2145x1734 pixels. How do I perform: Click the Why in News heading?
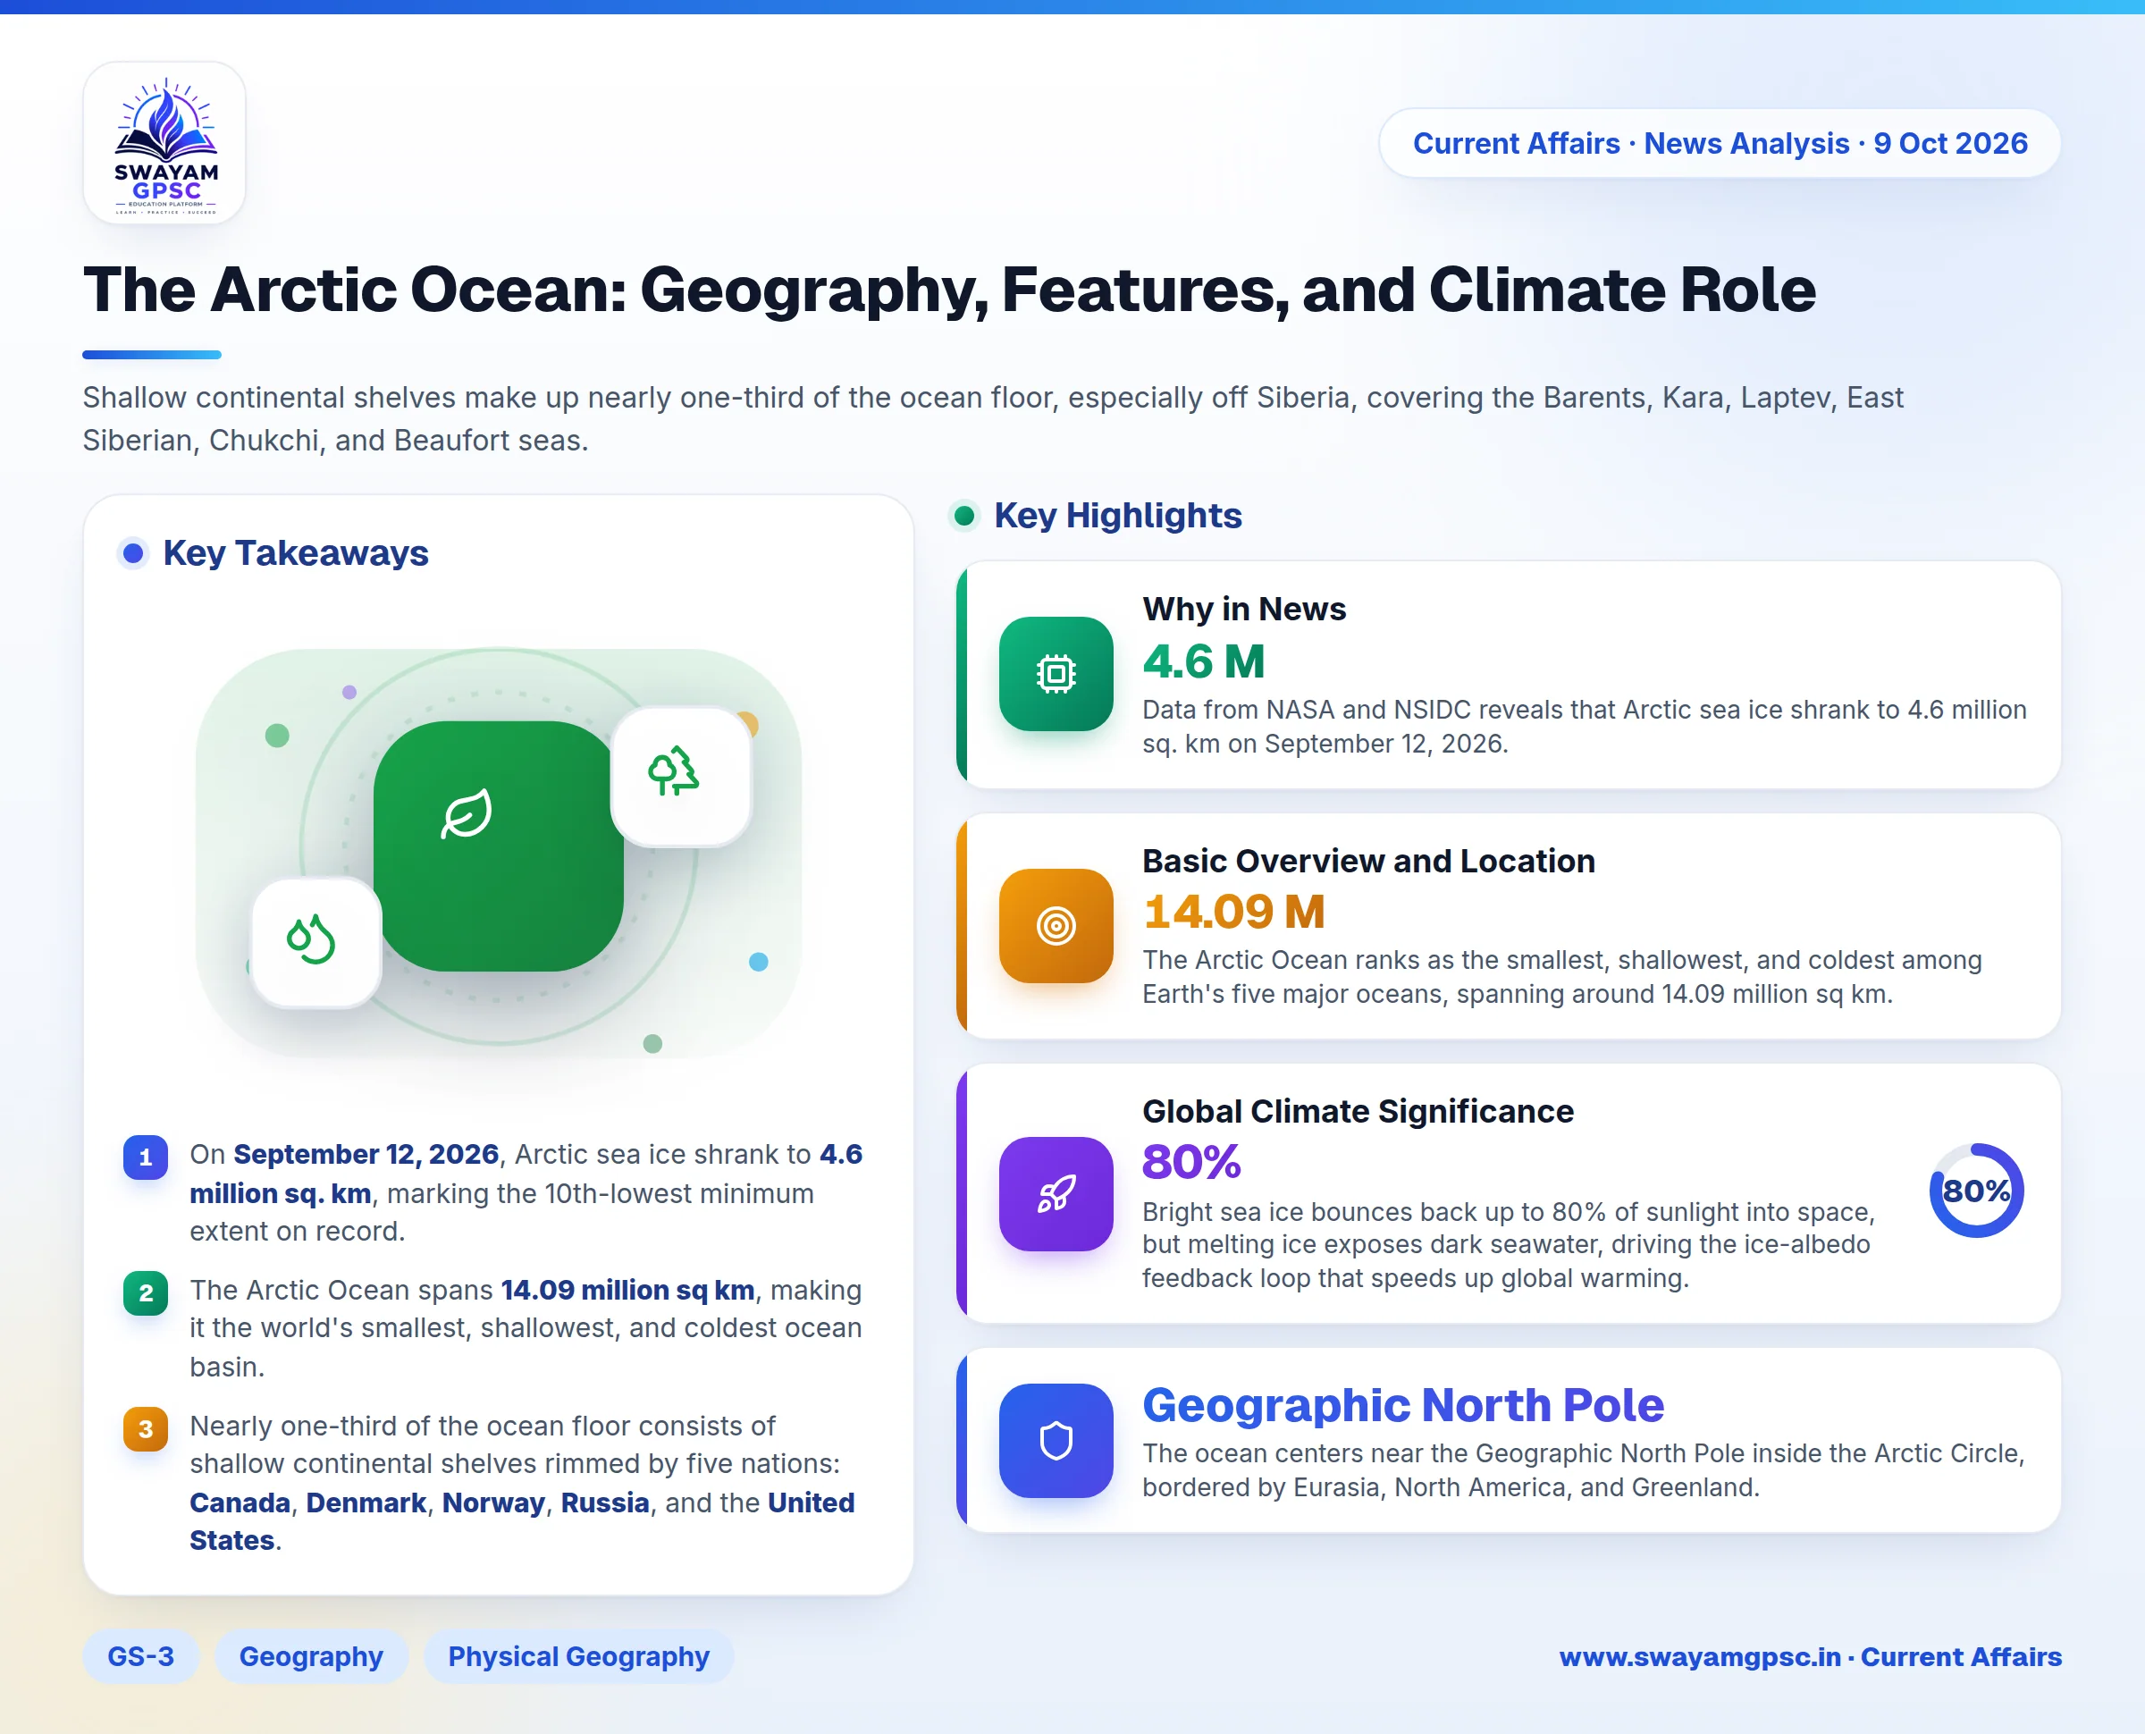1244,609
